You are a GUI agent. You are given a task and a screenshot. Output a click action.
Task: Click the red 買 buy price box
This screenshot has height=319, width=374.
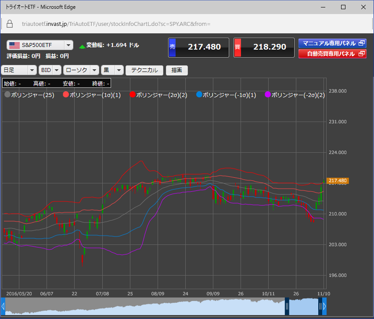(x=264, y=47)
